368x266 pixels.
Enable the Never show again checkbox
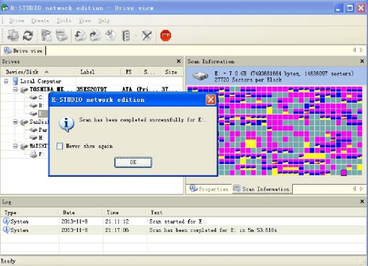[60, 146]
